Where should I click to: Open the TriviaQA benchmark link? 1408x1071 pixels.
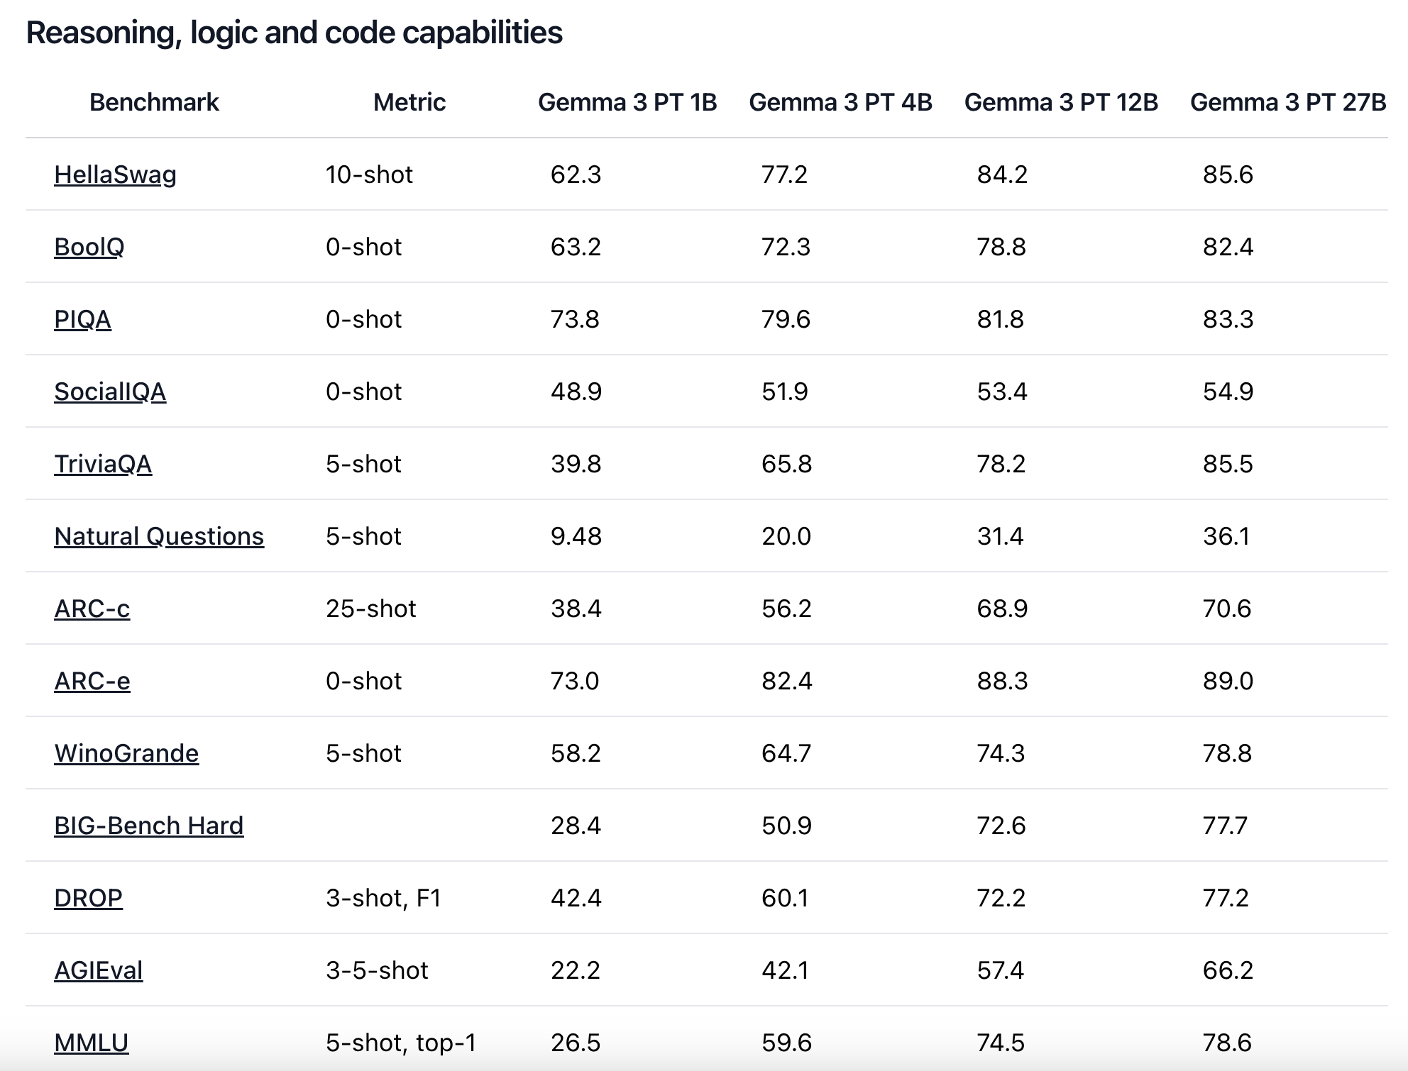[103, 464]
